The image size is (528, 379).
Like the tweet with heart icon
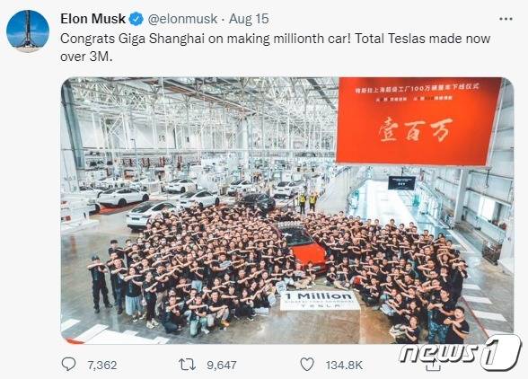[x=307, y=365]
